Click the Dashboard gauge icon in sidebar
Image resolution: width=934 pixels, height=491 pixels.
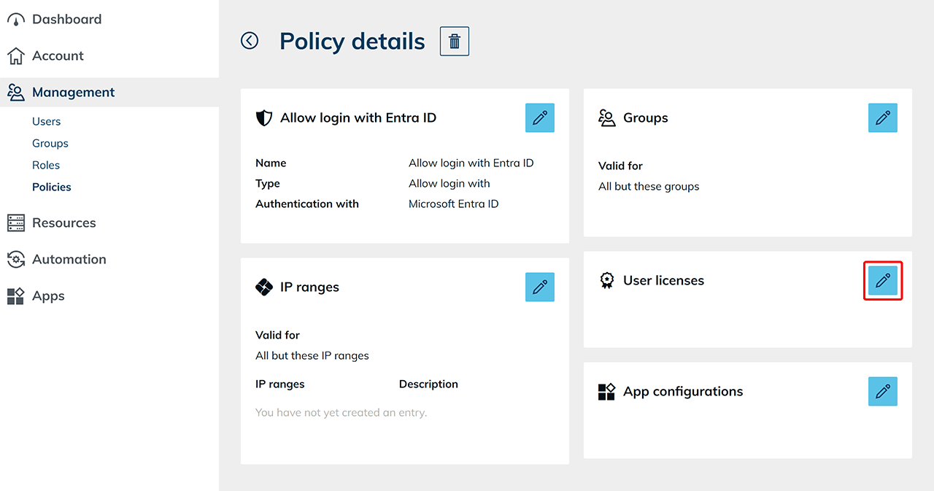tap(15, 20)
